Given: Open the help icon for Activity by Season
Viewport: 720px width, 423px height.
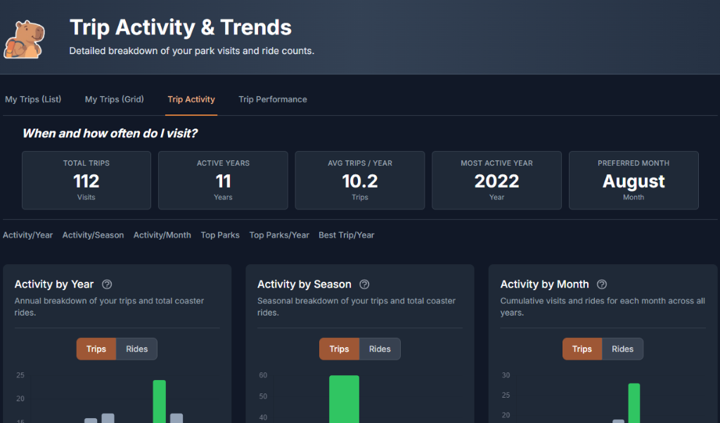Looking at the screenshot, I should (x=364, y=285).
